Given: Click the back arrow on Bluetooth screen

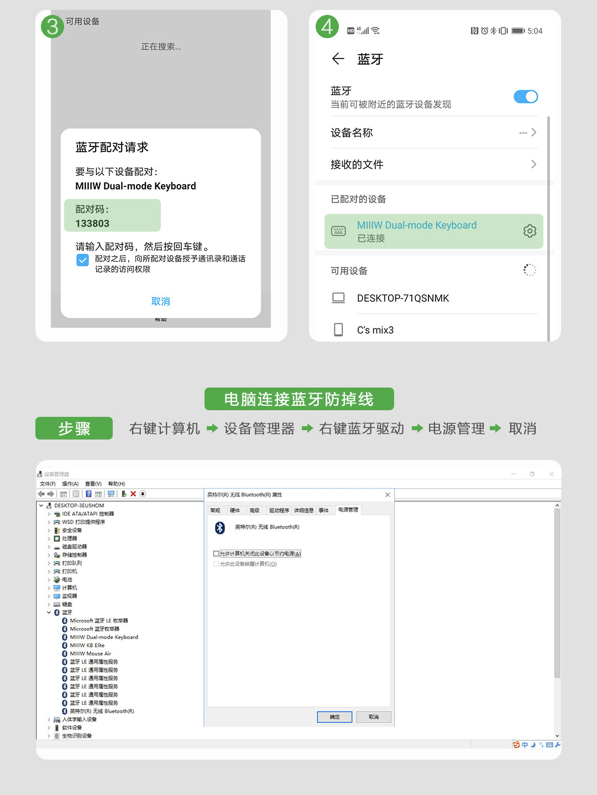Looking at the screenshot, I should pyautogui.click(x=338, y=59).
